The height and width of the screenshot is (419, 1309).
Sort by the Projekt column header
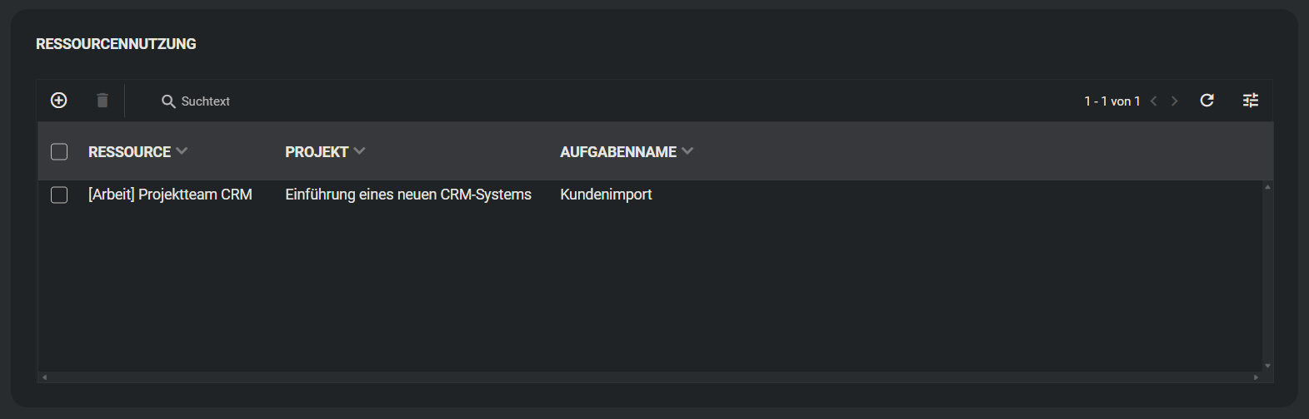tap(317, 152)
